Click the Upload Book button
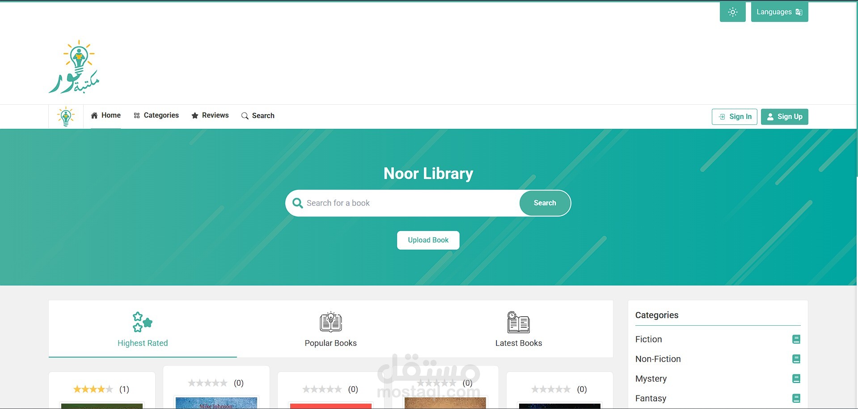The image size is (858, 409). click(427, 240)
